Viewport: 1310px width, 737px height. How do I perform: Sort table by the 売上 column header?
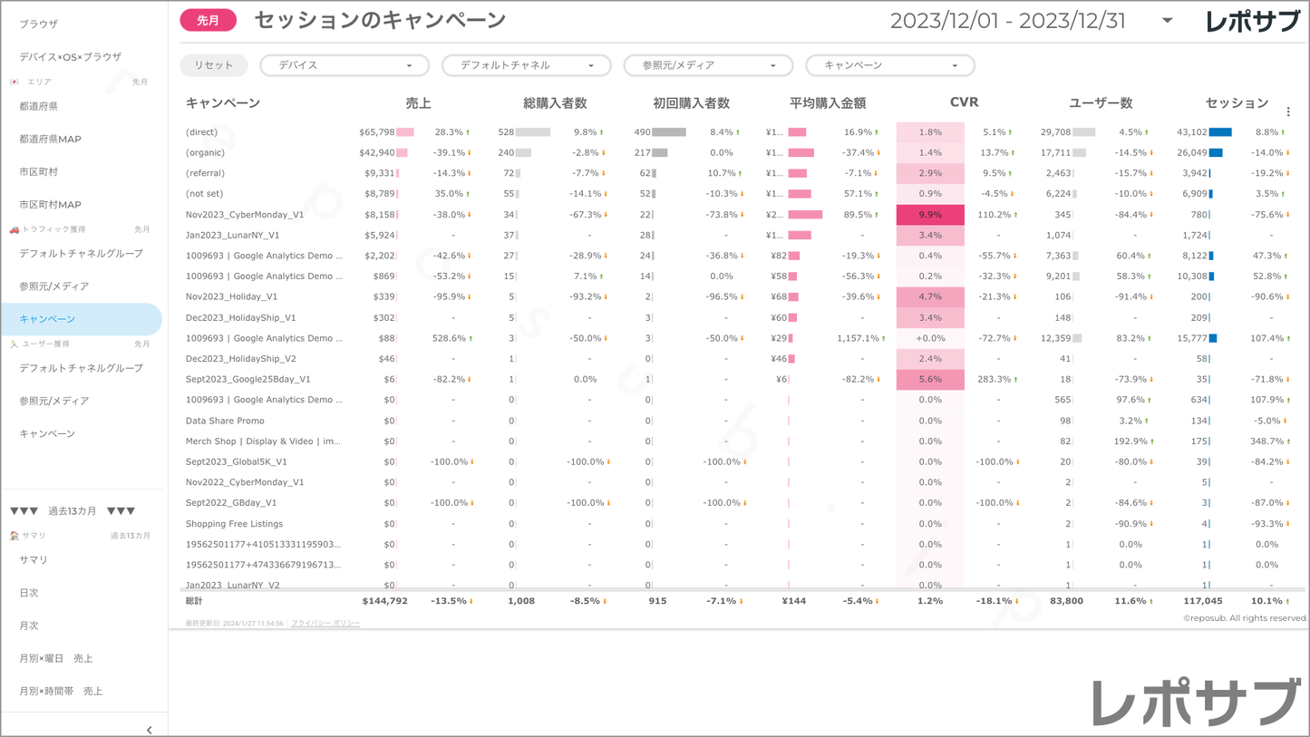coord(418,103)
